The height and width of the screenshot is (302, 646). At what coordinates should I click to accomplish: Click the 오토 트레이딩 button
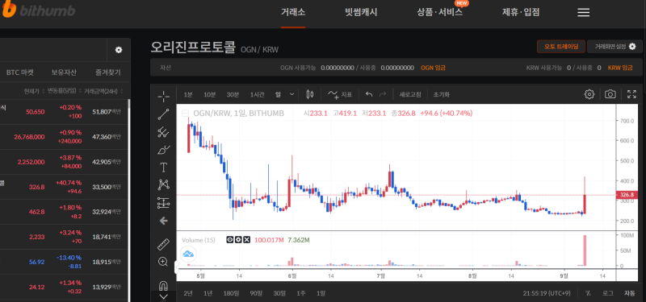561,47
